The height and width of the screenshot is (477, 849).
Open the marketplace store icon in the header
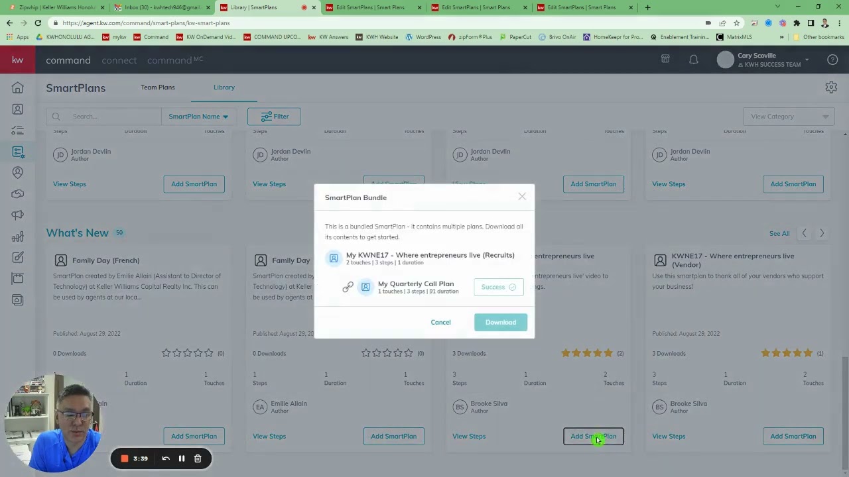click(x=665, y=60)
